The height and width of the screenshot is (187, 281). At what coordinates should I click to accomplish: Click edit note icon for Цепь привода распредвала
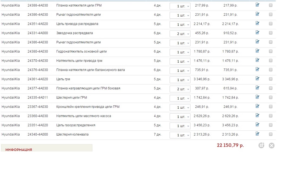click(257, 23)
